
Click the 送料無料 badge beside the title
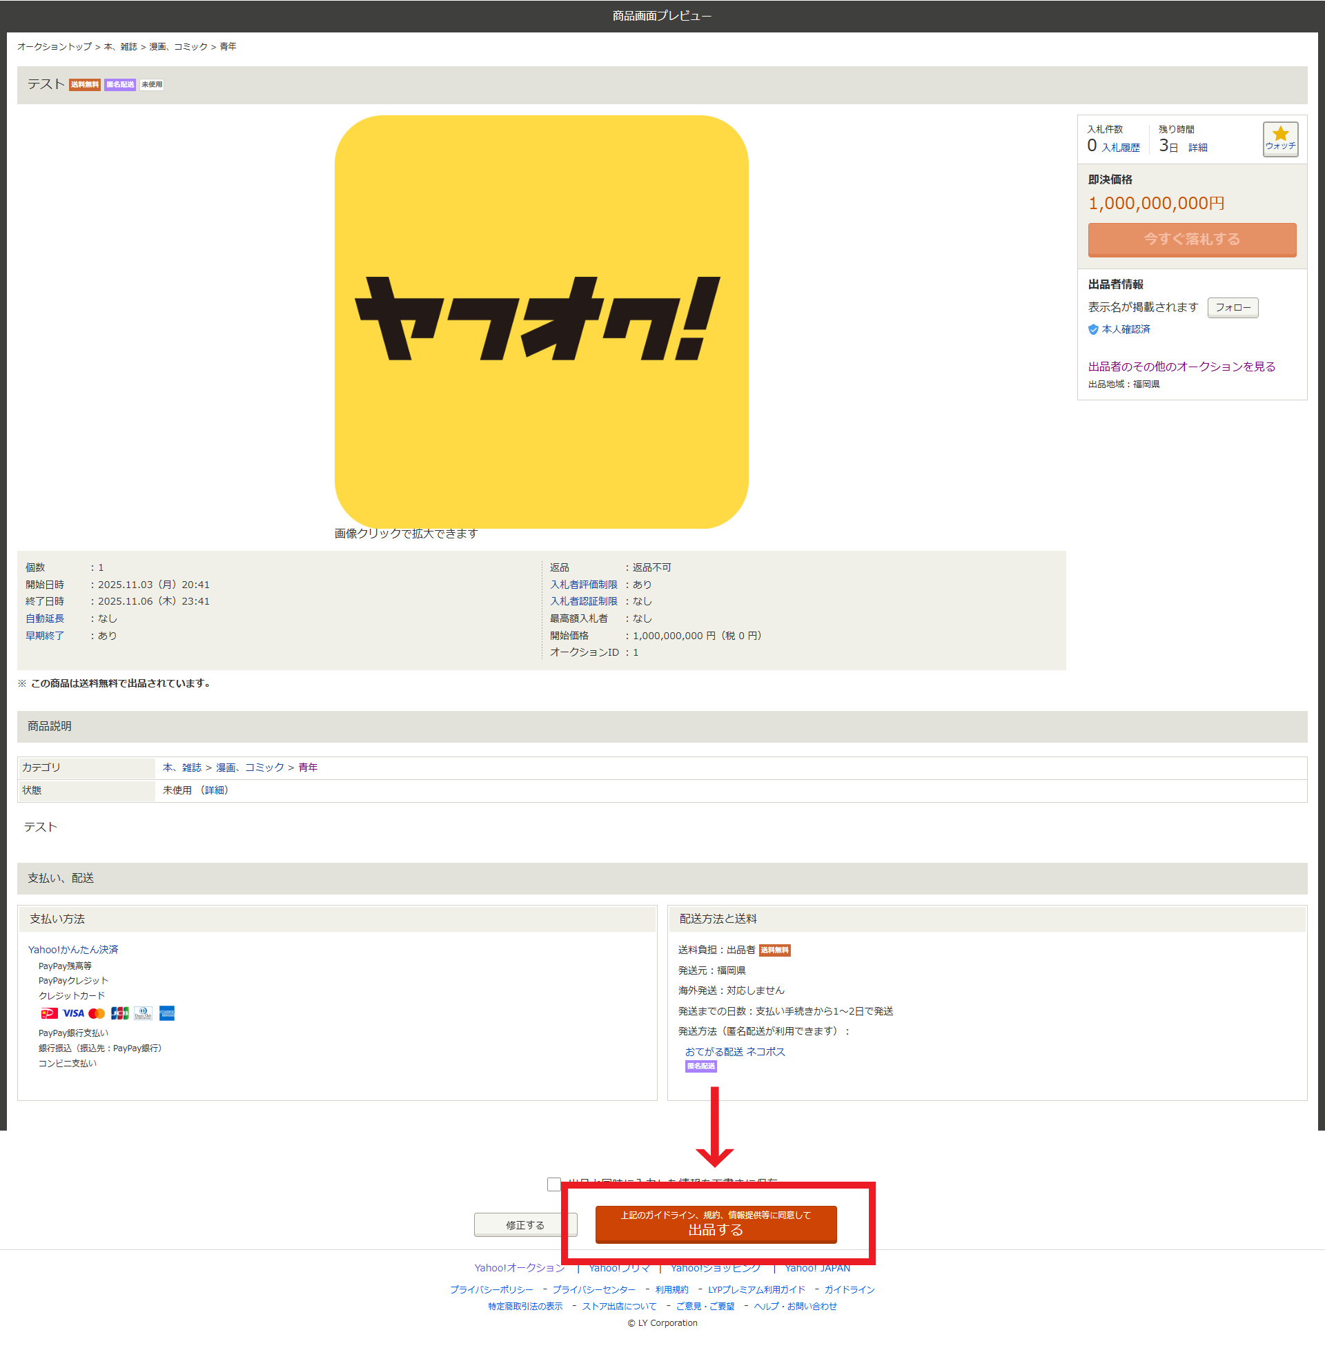(x=84, y=85)
